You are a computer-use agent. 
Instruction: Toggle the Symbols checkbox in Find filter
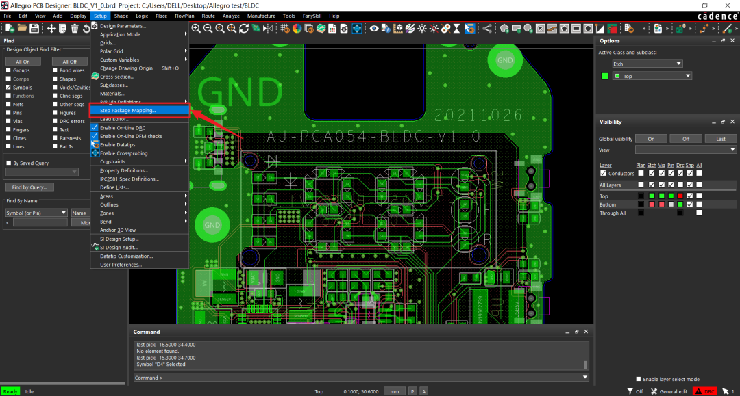(8, 88)
